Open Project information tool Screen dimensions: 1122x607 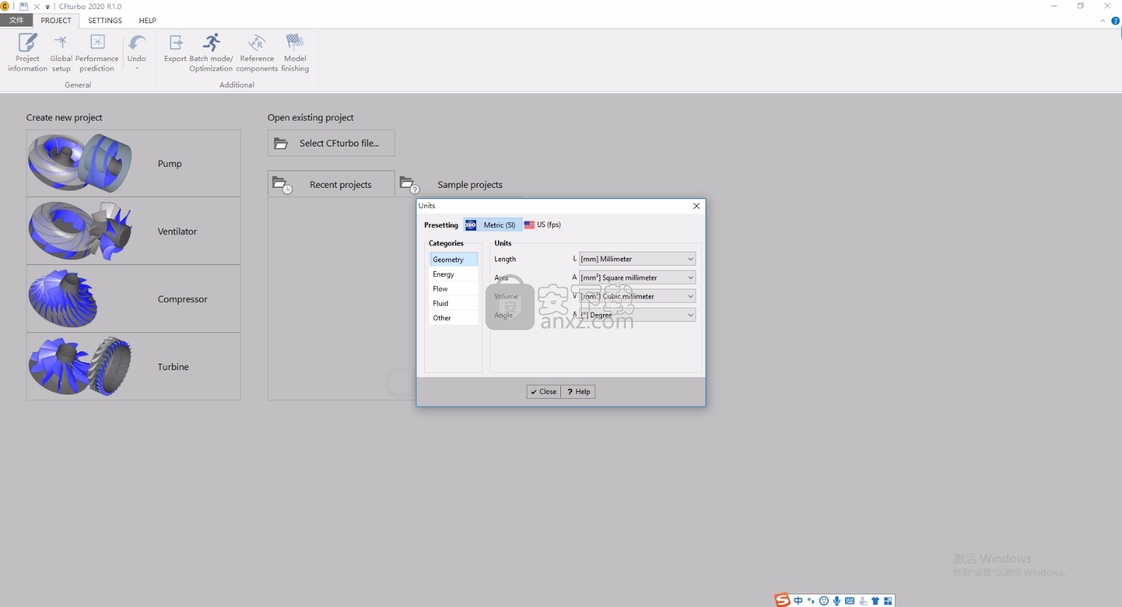pyautogui.click(x=27, y=53)
